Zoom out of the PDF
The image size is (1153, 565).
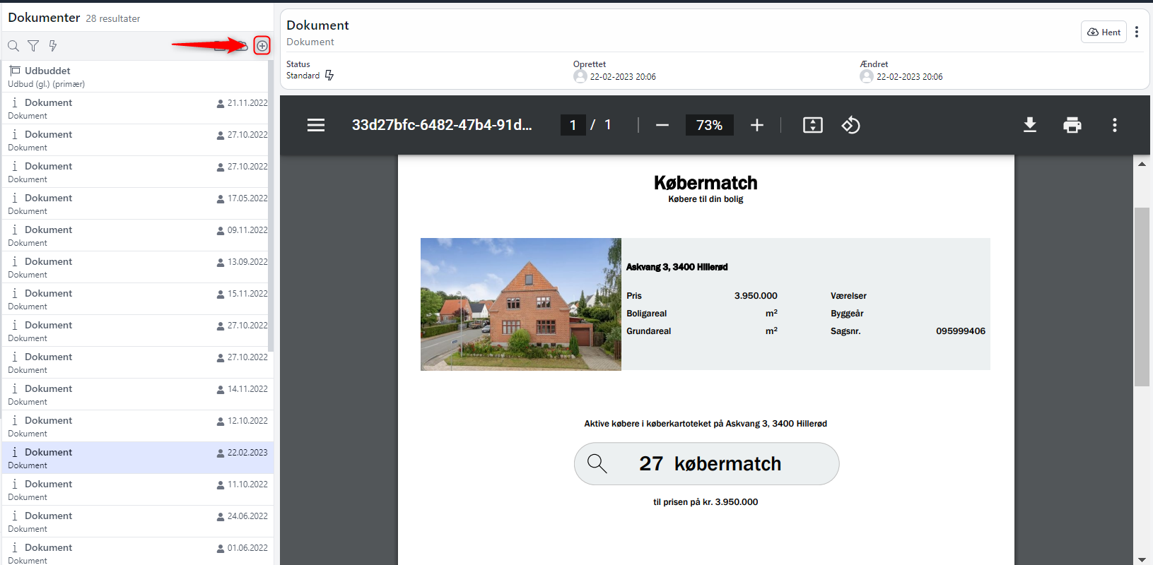pyautogui.click(x=662, y=125)
